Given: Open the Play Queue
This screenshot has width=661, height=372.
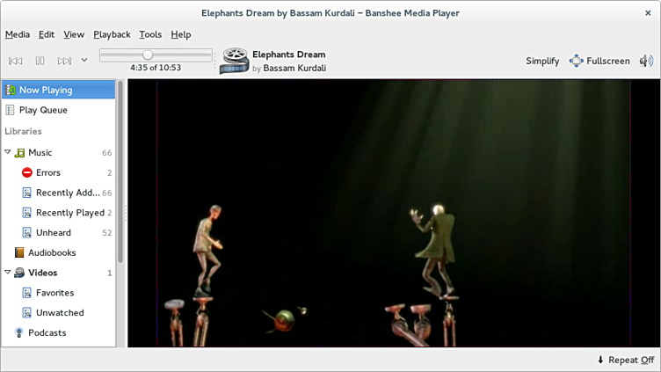Looking at the screenshot, I should [42, 110].
